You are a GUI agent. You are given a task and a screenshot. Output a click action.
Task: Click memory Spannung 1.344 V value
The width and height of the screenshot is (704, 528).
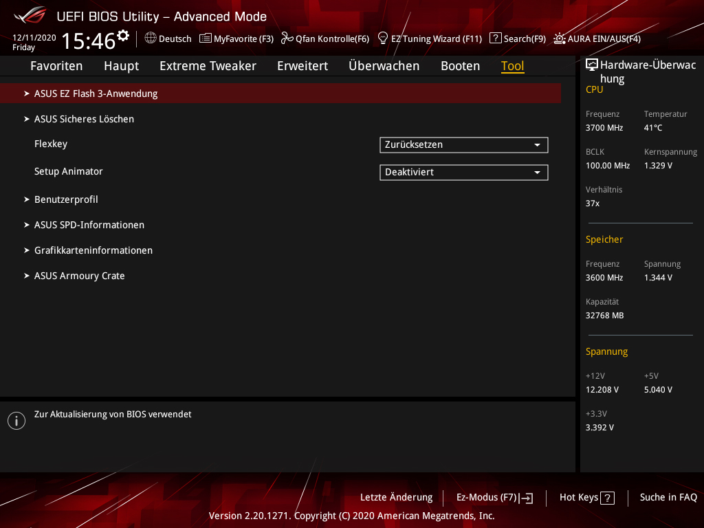(658, 278)
